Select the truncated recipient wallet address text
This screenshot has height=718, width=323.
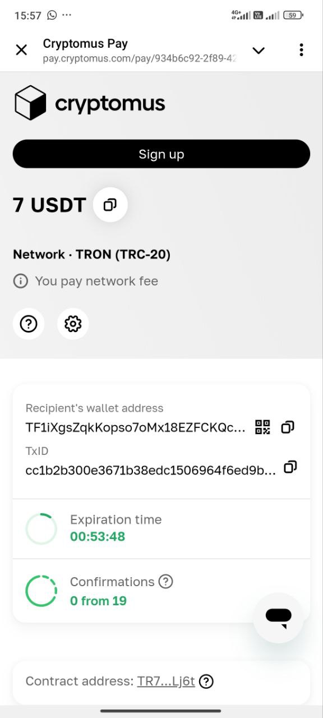[x=136, y=427]
